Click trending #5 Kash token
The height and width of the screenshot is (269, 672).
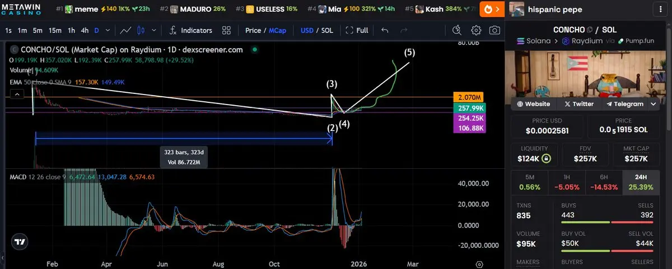coord(441,10)
